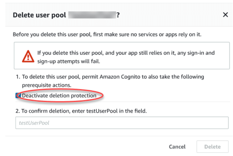The width and height of the screenshot is (233, 156).
Task: Click the blurred user pool name
Action: (92, 15)
